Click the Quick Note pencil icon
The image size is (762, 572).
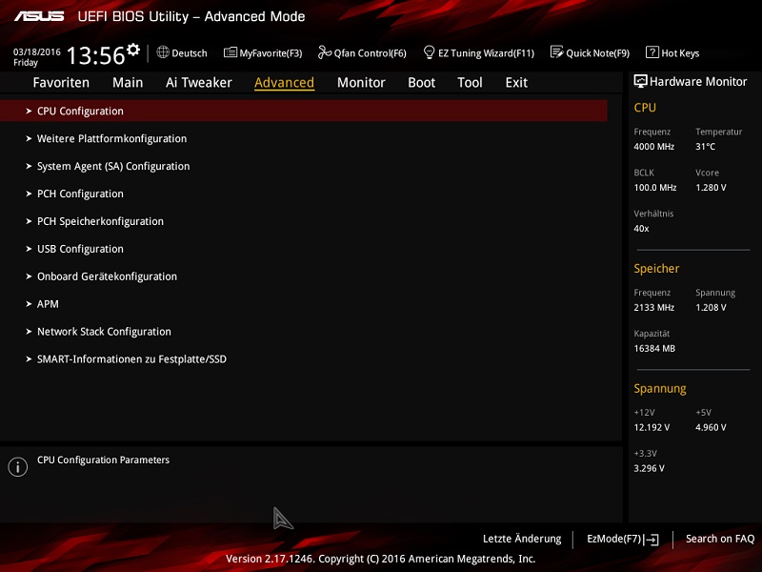tap(557, 52)
